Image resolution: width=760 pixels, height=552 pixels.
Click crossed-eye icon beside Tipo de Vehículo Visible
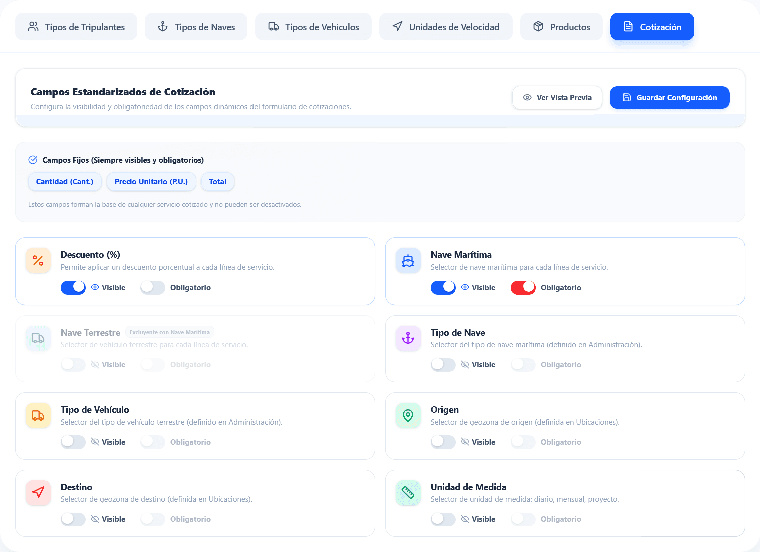95,442
